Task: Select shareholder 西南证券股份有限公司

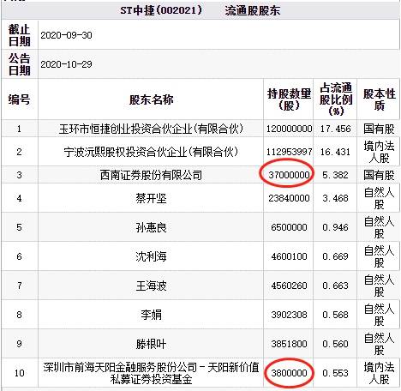Action: [x=151, y=175]
